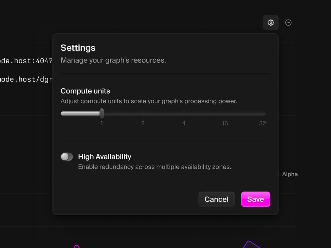Image resolution: width=331 pixels, height=248 pixels.
Task: Set compute units slider to 2
Action: coord(143,114)
